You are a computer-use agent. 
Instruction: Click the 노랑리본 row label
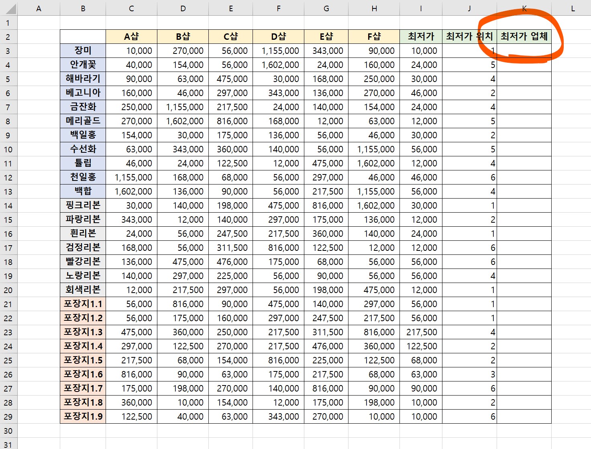83,276
